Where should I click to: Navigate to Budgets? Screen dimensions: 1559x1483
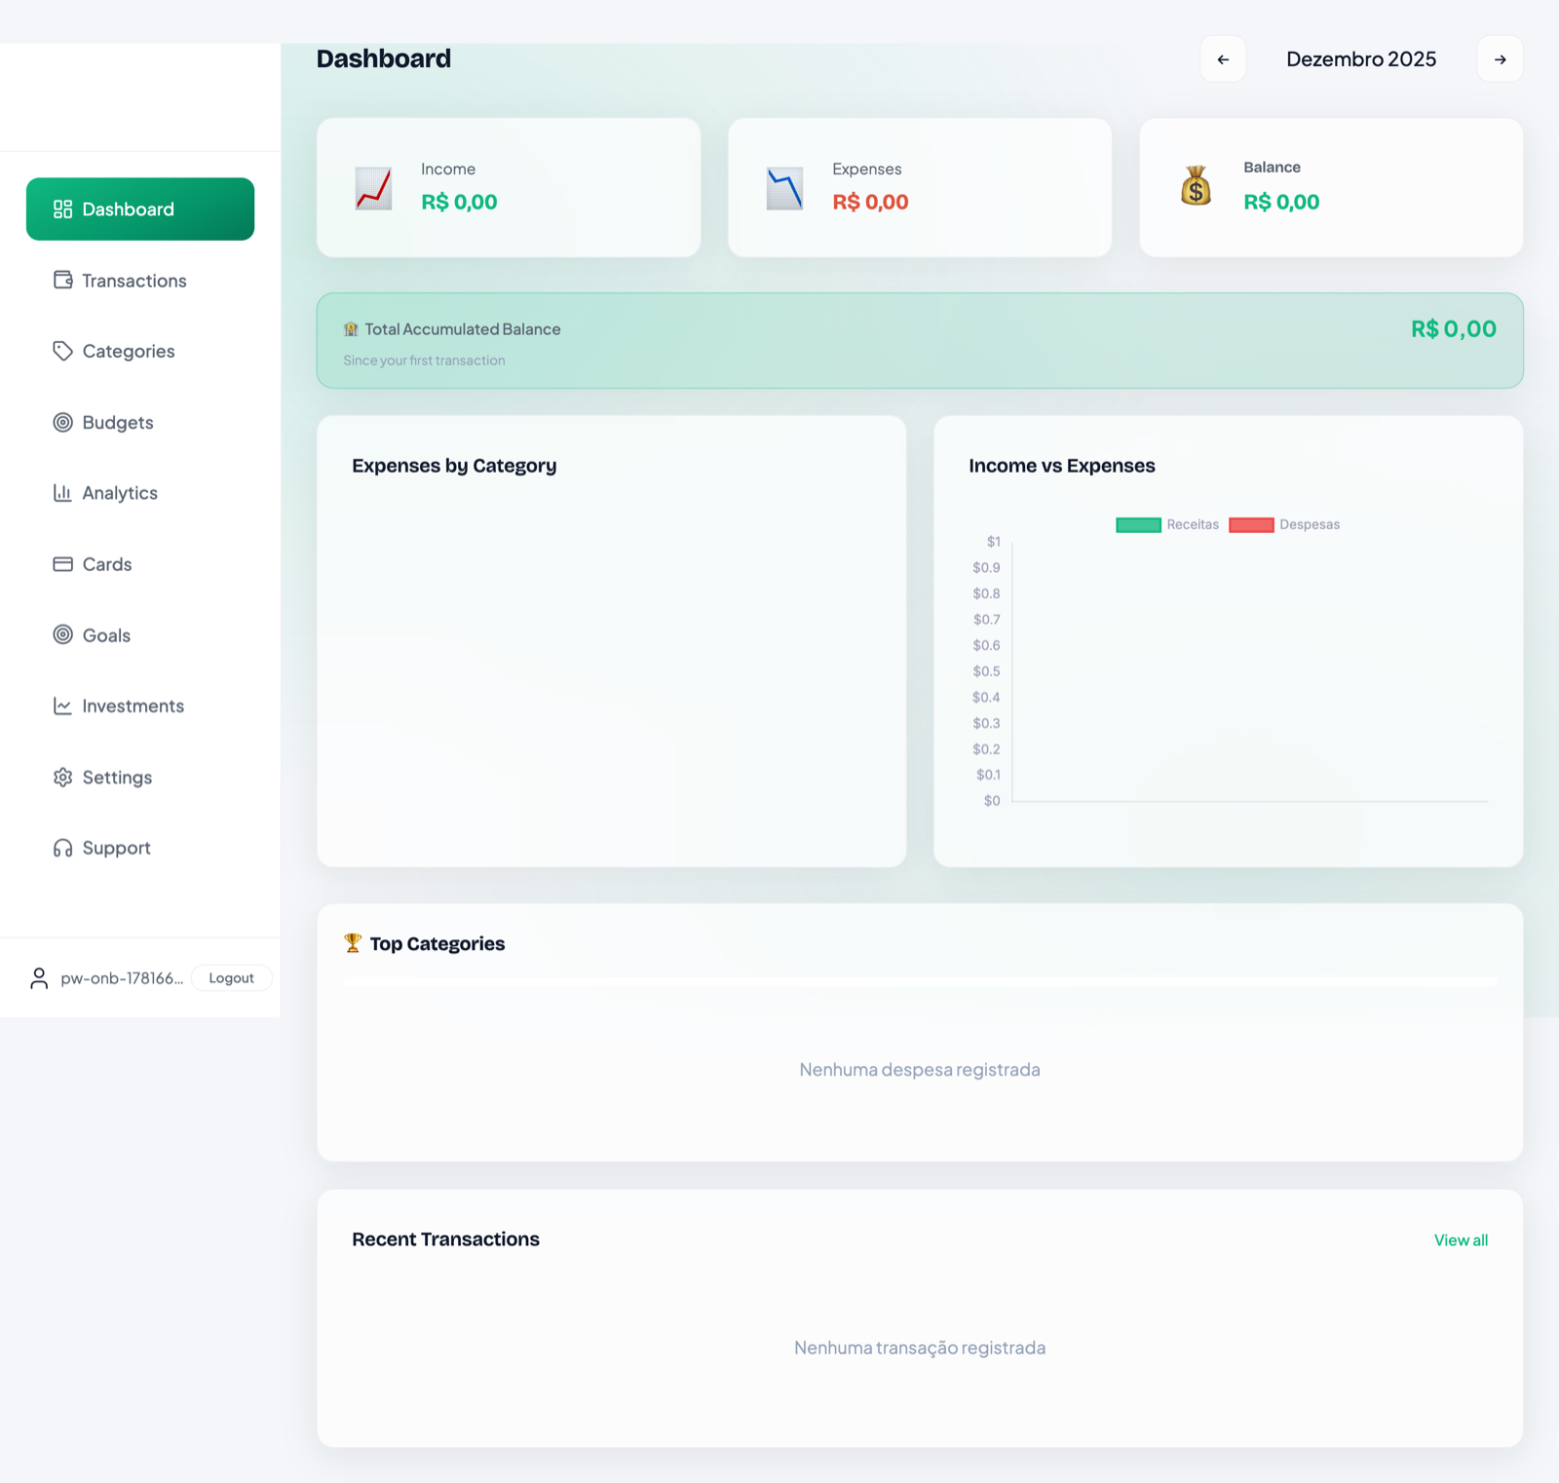(140, 422)
